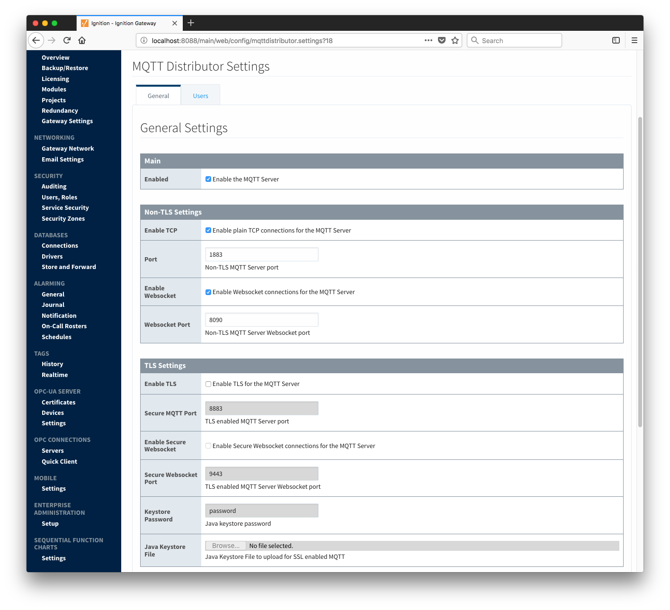Screen dimensions: 670x610
Task: Open tag History settings
Action: point(52,364)
